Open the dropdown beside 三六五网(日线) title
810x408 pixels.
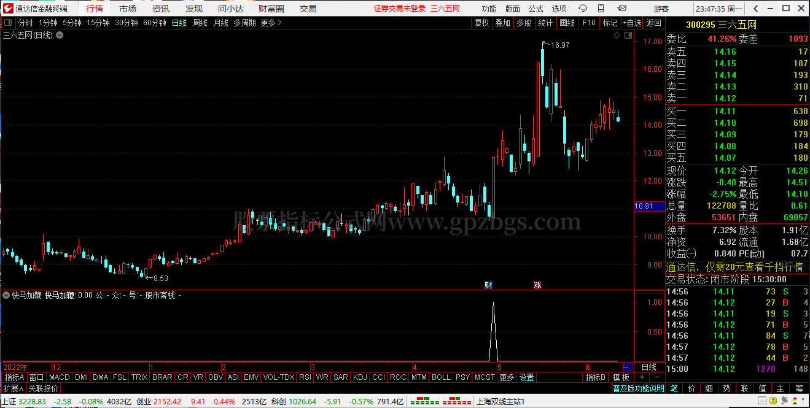point(59,36)
